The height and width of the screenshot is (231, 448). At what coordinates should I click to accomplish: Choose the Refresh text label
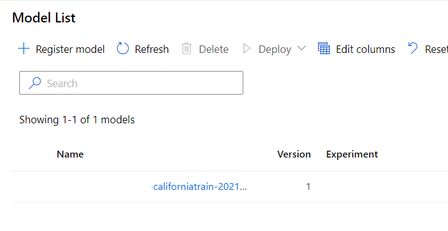(152, 49)
